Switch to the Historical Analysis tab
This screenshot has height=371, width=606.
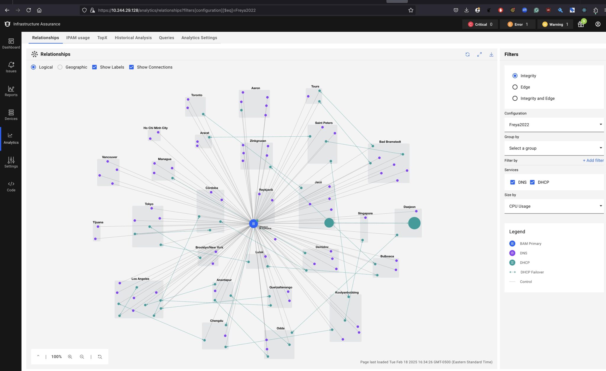point(133,37)
